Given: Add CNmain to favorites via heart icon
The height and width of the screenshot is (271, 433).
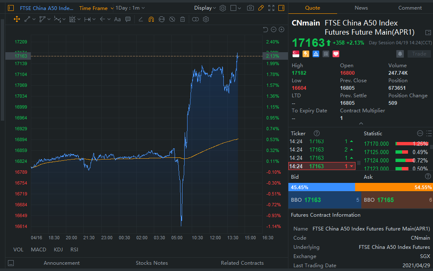Looking at the screenshot, I should click(x=335, y=53).
